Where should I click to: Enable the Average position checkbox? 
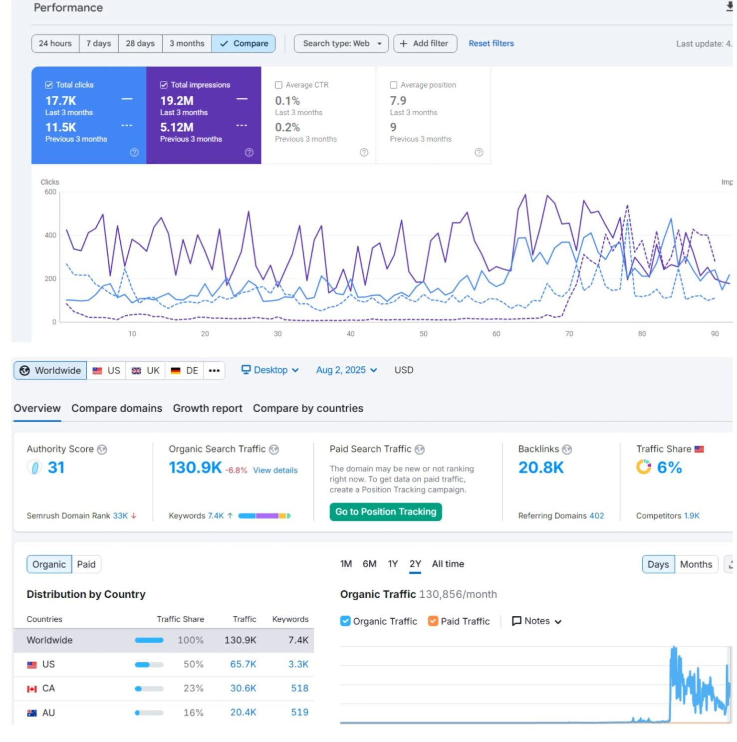point(394,85)
